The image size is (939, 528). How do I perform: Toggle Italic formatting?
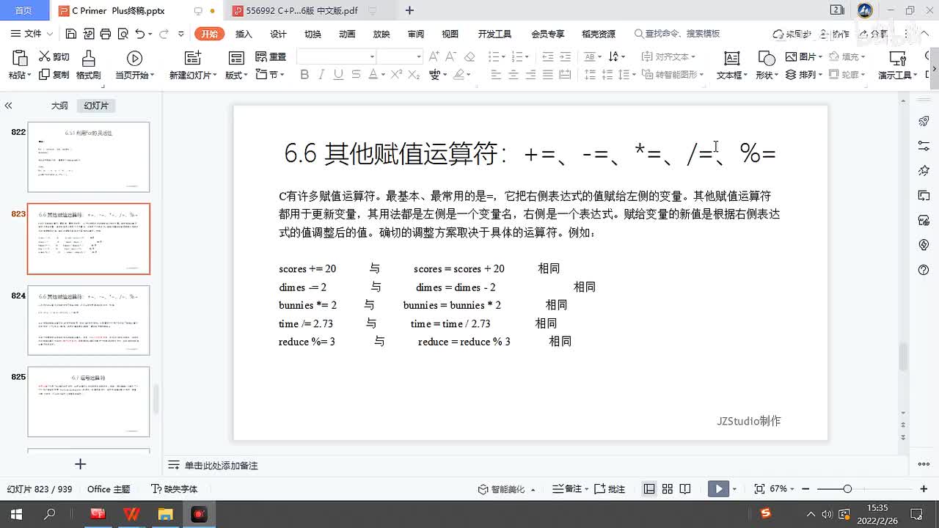[321, 75]
